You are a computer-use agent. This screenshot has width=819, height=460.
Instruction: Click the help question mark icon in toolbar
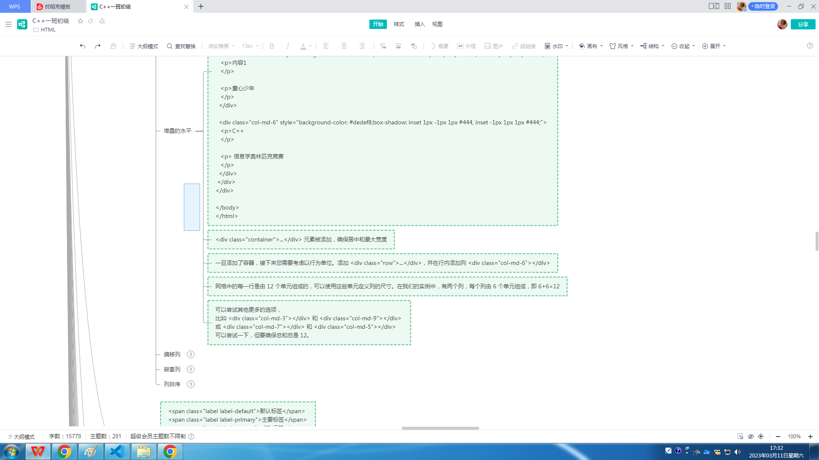coord(810,46)
